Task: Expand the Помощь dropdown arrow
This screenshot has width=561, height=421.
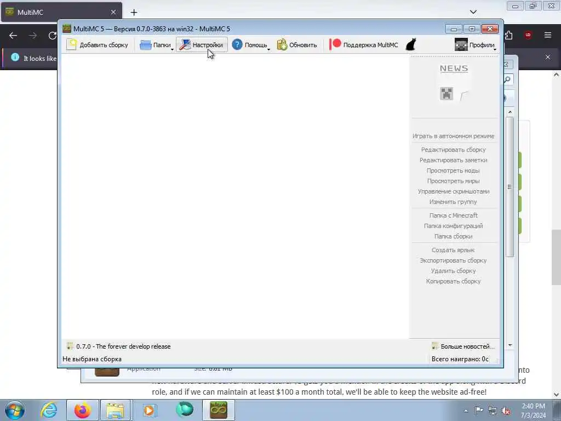Action: (268, 49)
